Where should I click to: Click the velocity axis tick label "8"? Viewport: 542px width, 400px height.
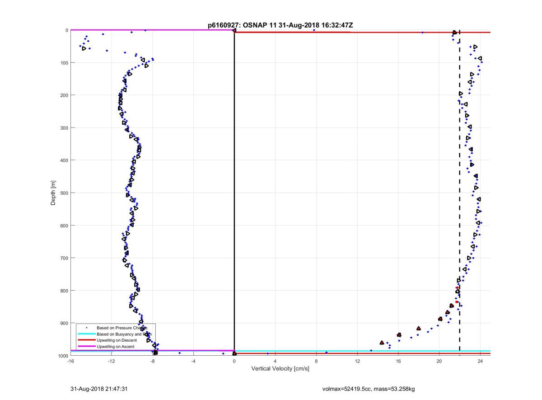[x=317, y=362]
